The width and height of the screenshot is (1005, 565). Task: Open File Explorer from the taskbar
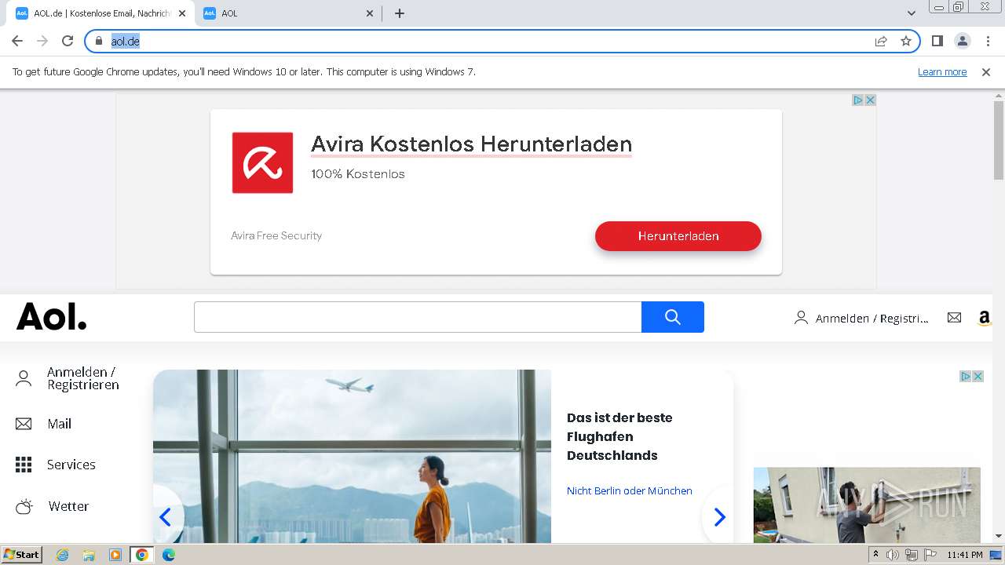(89, 555)
